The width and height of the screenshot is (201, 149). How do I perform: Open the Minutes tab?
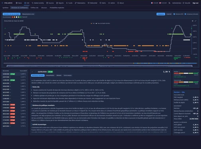(x=59, y=75)
